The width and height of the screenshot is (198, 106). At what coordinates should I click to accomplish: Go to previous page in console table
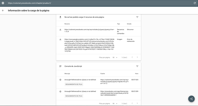132,103
